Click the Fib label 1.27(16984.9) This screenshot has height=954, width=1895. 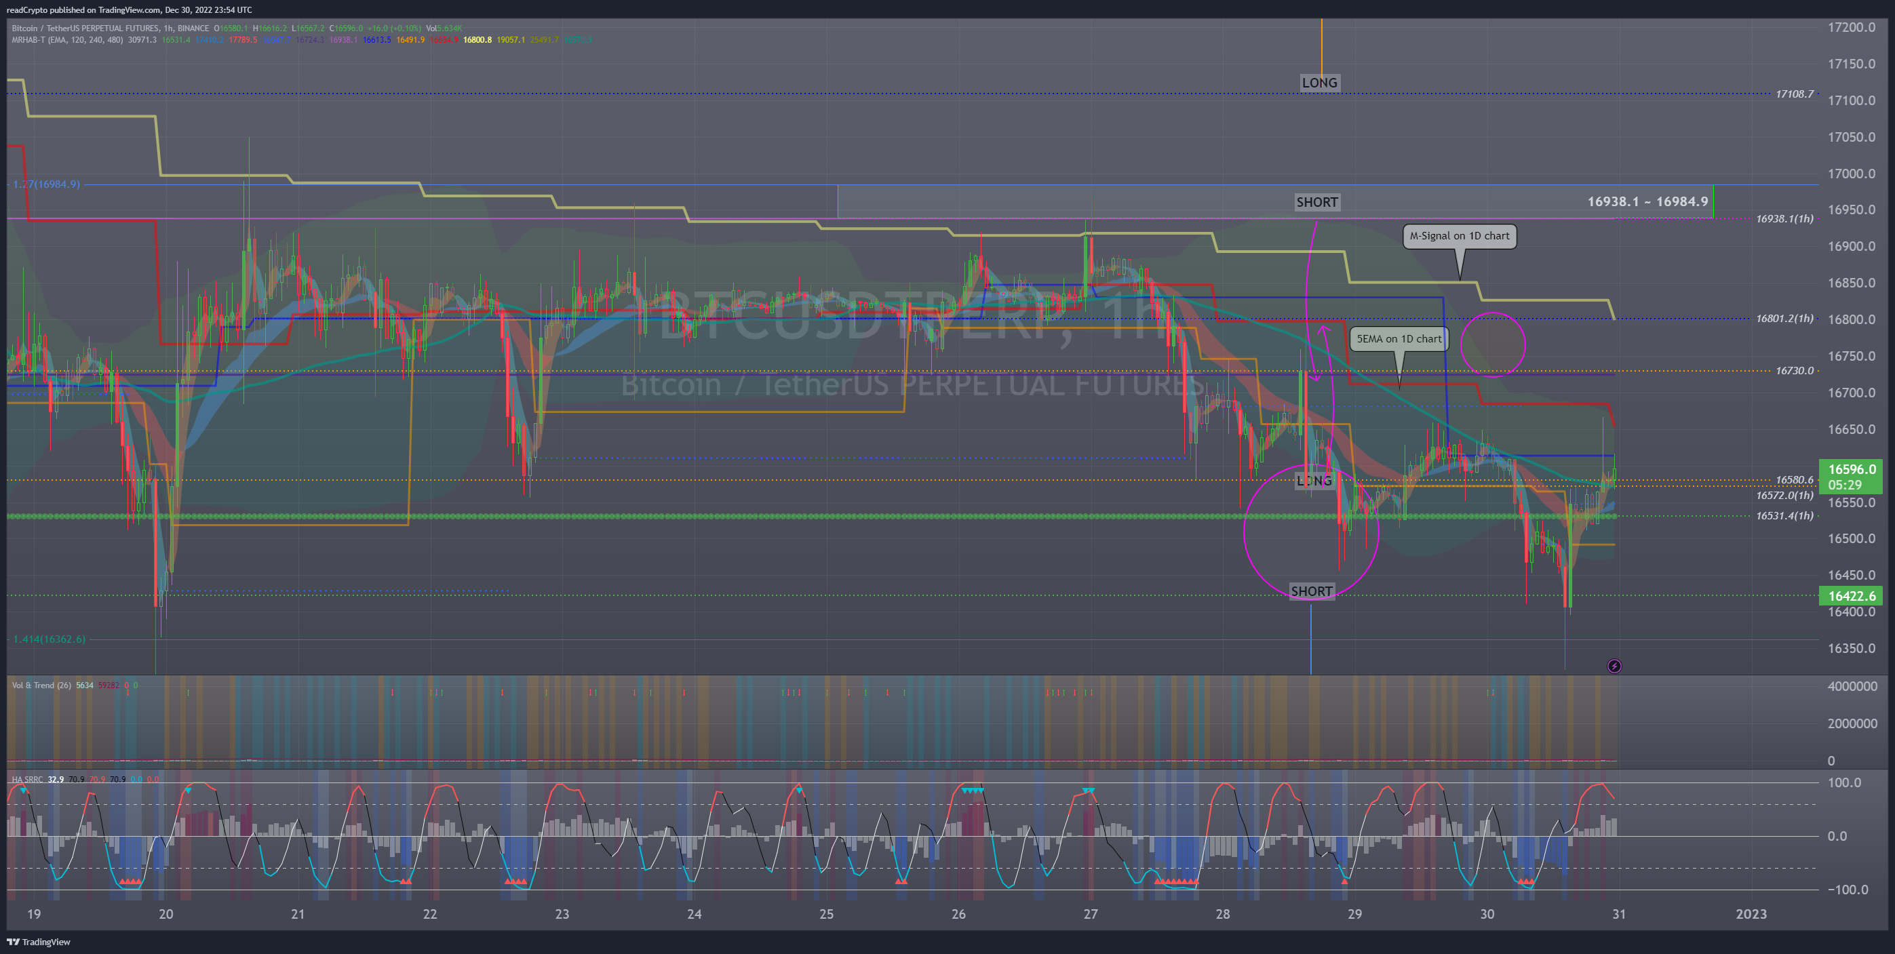[x=46, y=184]
